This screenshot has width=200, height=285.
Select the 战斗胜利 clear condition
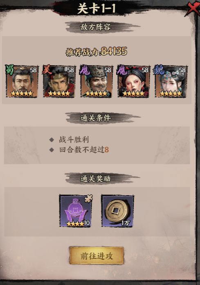click(74, 139)
